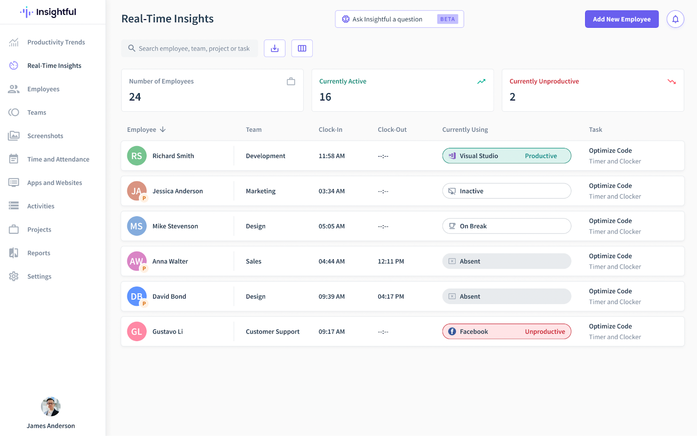Click James Anderson profile photo

tap(51, 406)
